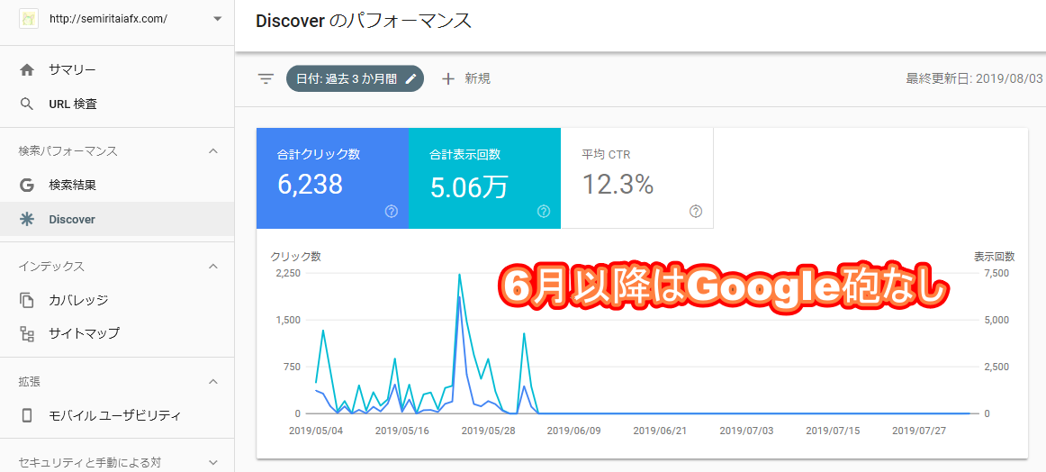Toggle the 合計表示回数 metric card
The height and width of the screenshot is (472, 1046).
[484, 178]
